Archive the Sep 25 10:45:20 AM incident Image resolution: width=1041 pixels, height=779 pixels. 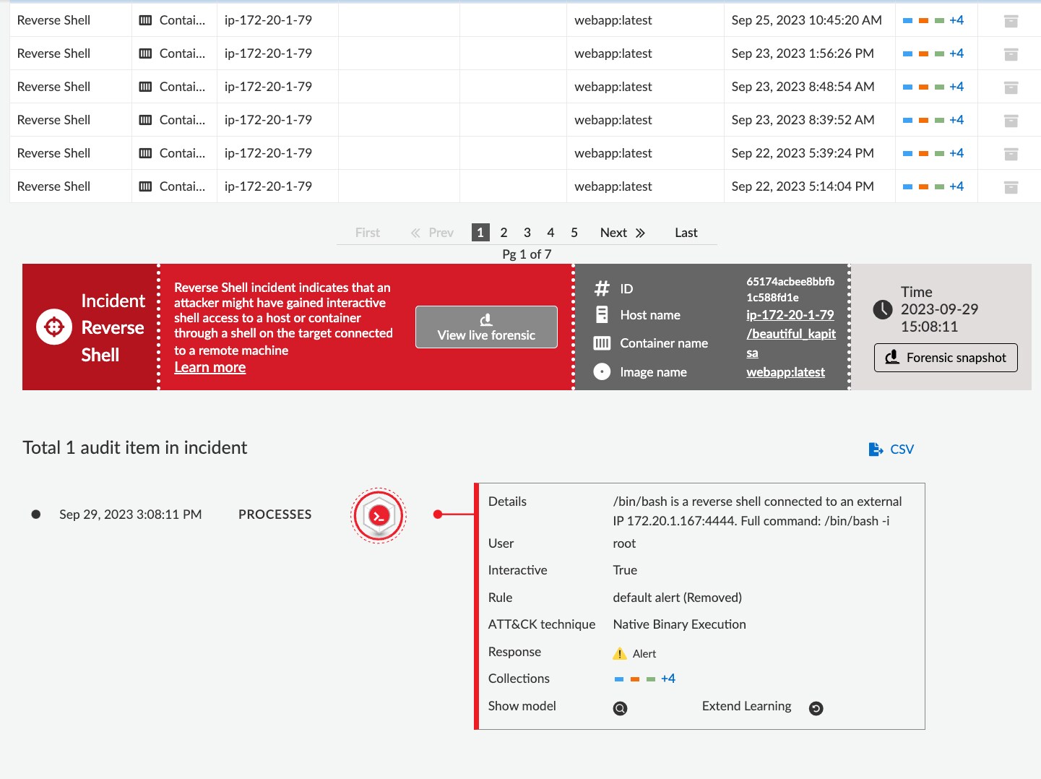1011,21
